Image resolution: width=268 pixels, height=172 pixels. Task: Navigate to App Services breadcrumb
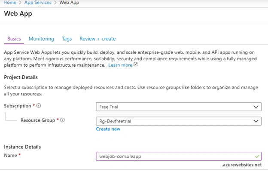click(38, 3)
